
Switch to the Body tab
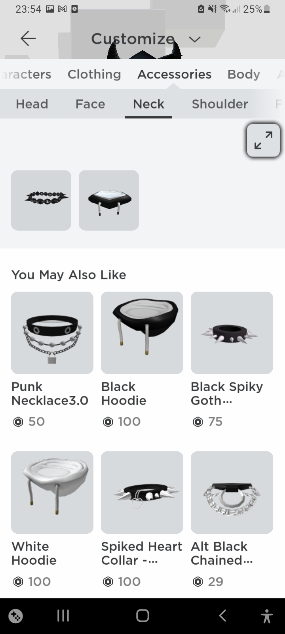pos(243,74)
